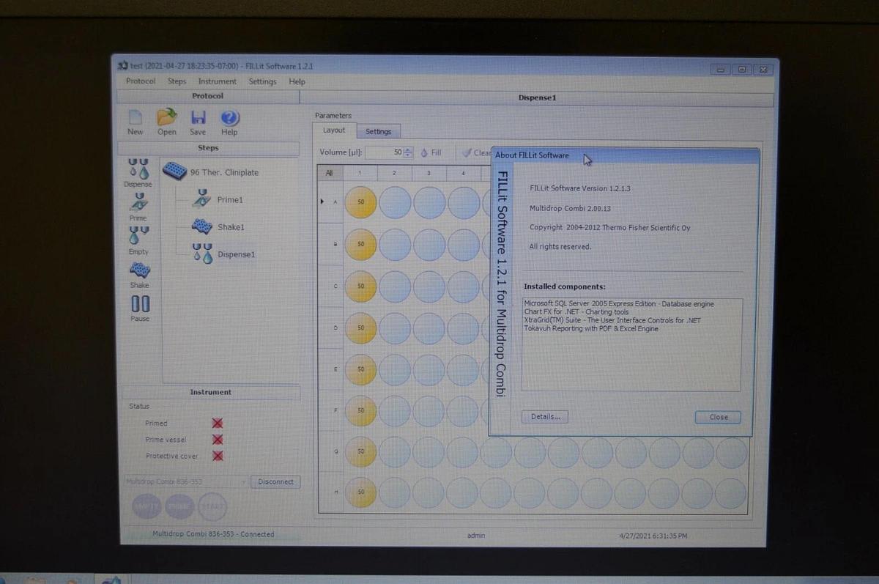Select the Shake1 step in the tree
The width and height of the screenshot is (879, 584).
(x=218, y=226)
